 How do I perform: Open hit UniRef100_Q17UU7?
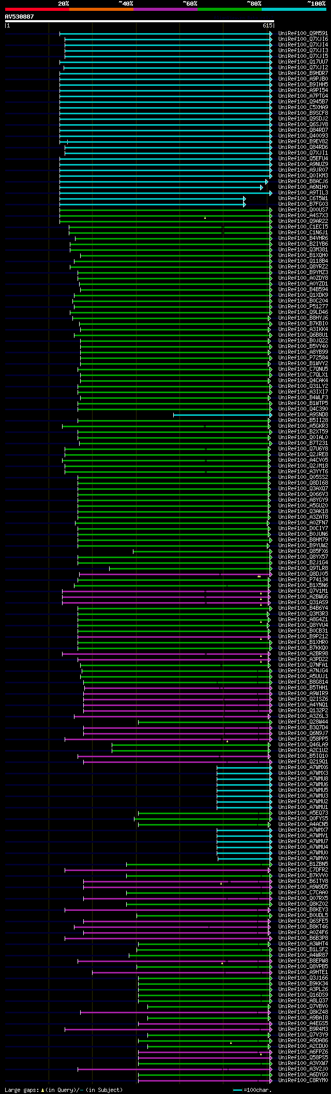click(x=303, y=62)
